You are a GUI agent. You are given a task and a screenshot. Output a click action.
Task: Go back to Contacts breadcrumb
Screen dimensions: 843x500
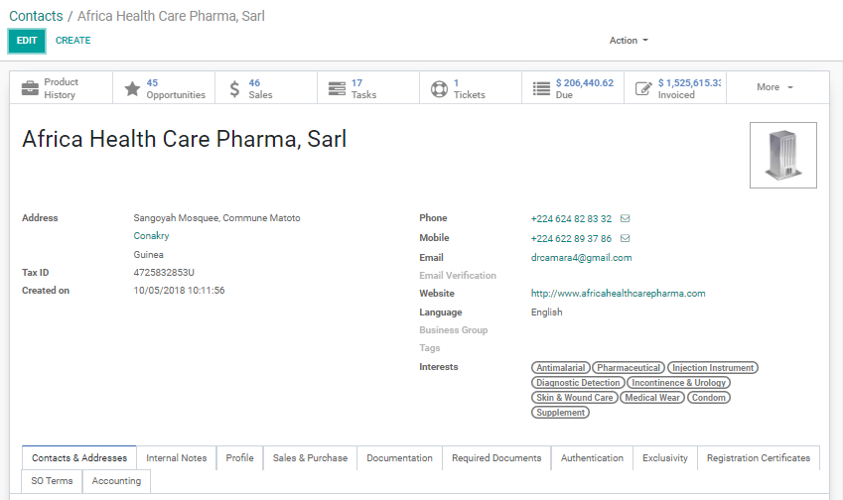point(36,16)
